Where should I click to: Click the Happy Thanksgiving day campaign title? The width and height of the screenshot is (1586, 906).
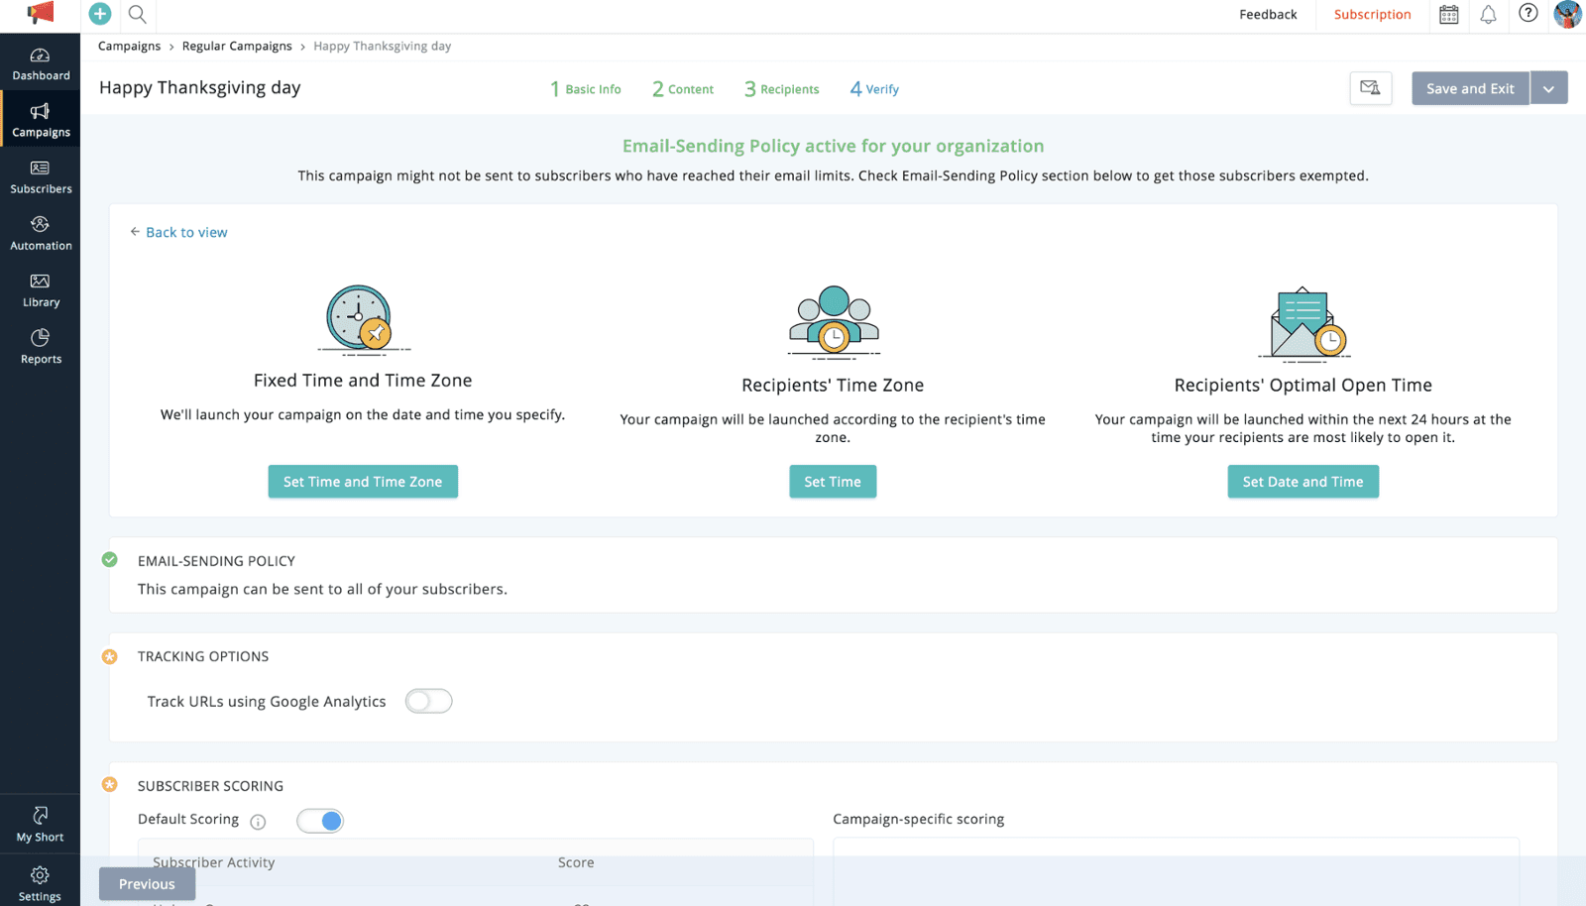[200, 88]
